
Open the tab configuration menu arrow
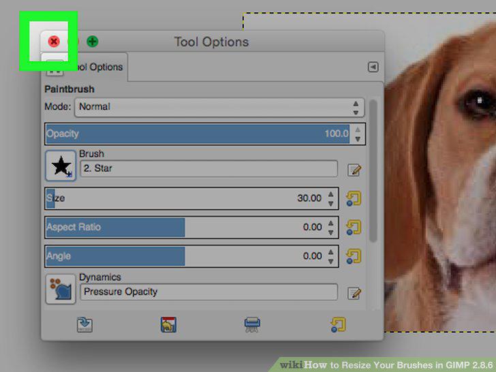pos(373,67)
